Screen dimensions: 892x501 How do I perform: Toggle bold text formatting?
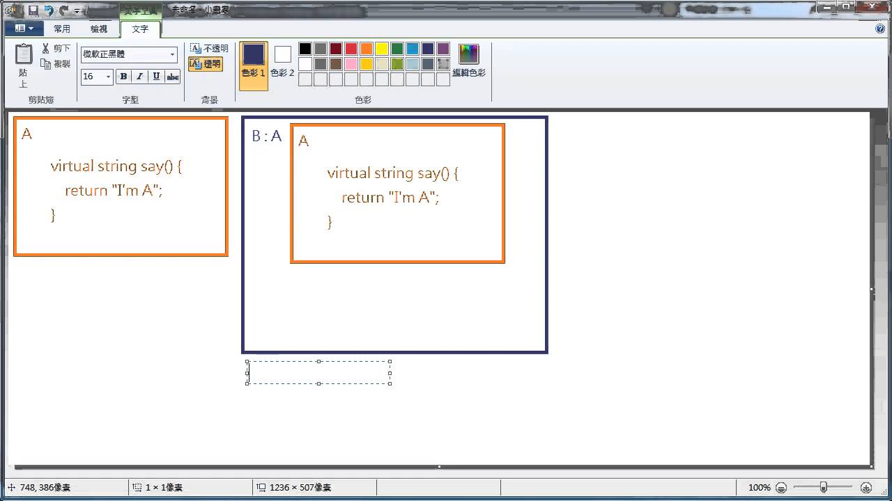click(123, 77)
